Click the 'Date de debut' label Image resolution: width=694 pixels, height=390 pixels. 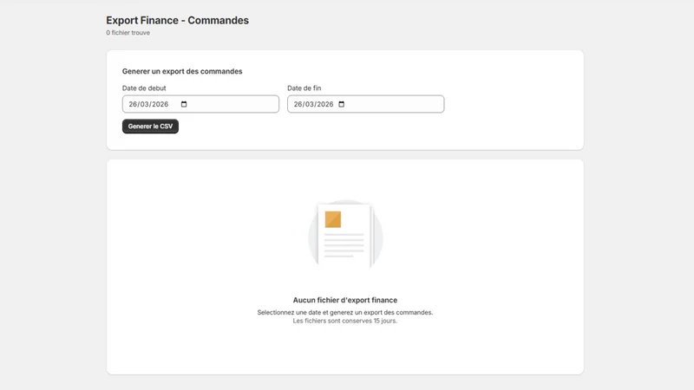(144, 88)
